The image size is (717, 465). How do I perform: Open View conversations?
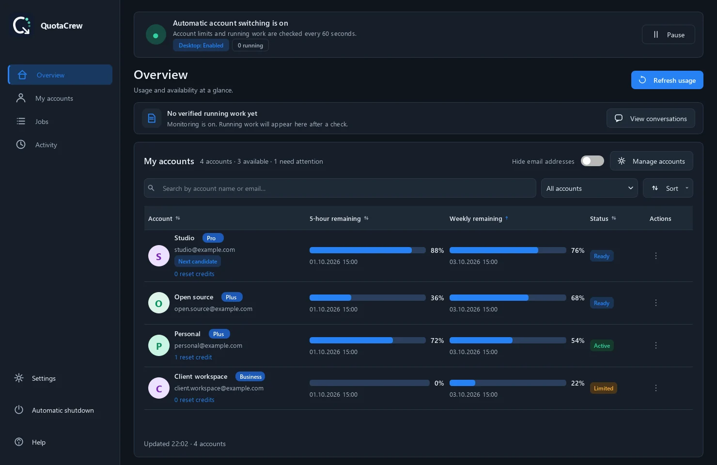(651, 119)
